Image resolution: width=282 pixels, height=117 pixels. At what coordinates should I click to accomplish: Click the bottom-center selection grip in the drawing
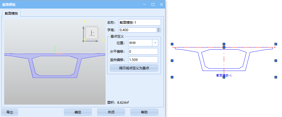[x=224, y=77]
